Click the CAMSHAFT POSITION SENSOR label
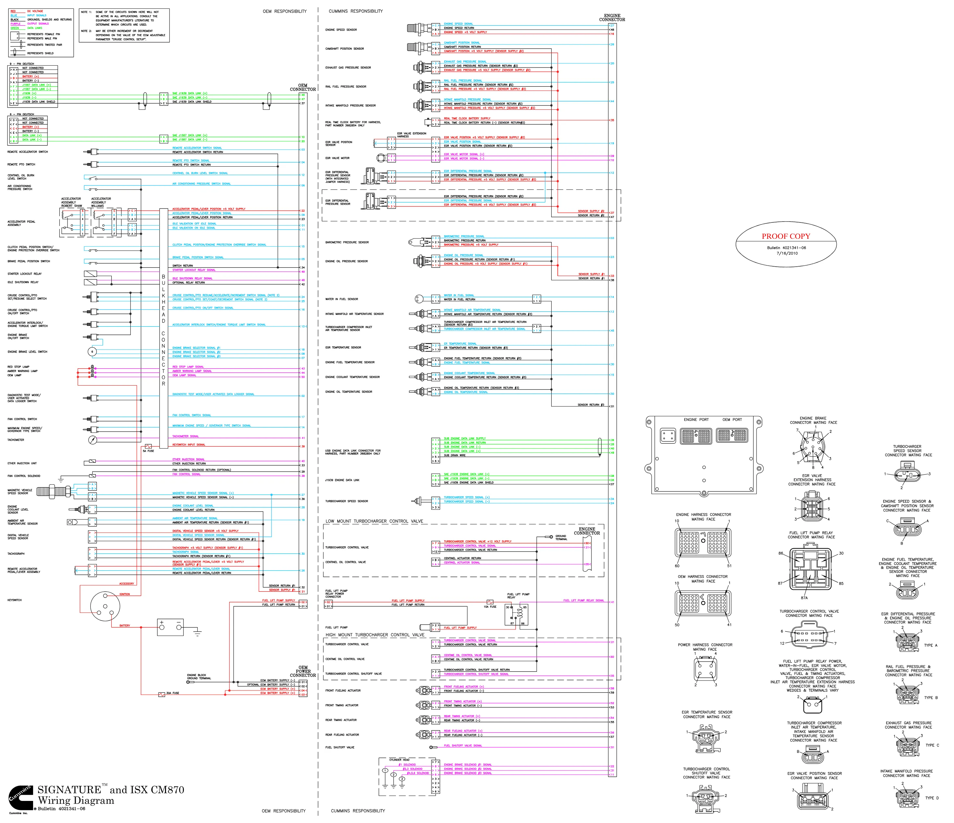 345,49
